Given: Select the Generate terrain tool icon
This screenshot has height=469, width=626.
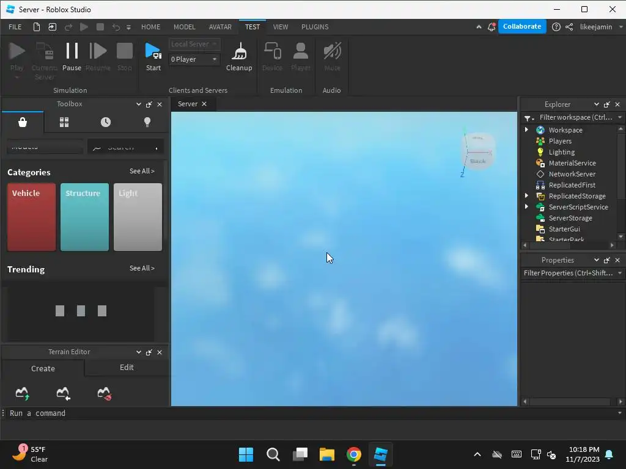Looking at the screenshot, I should point(23,393).
